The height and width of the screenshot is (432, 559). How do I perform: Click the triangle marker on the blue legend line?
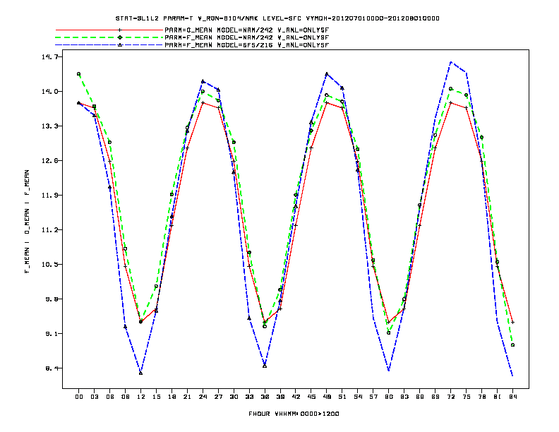coord(120,45)
